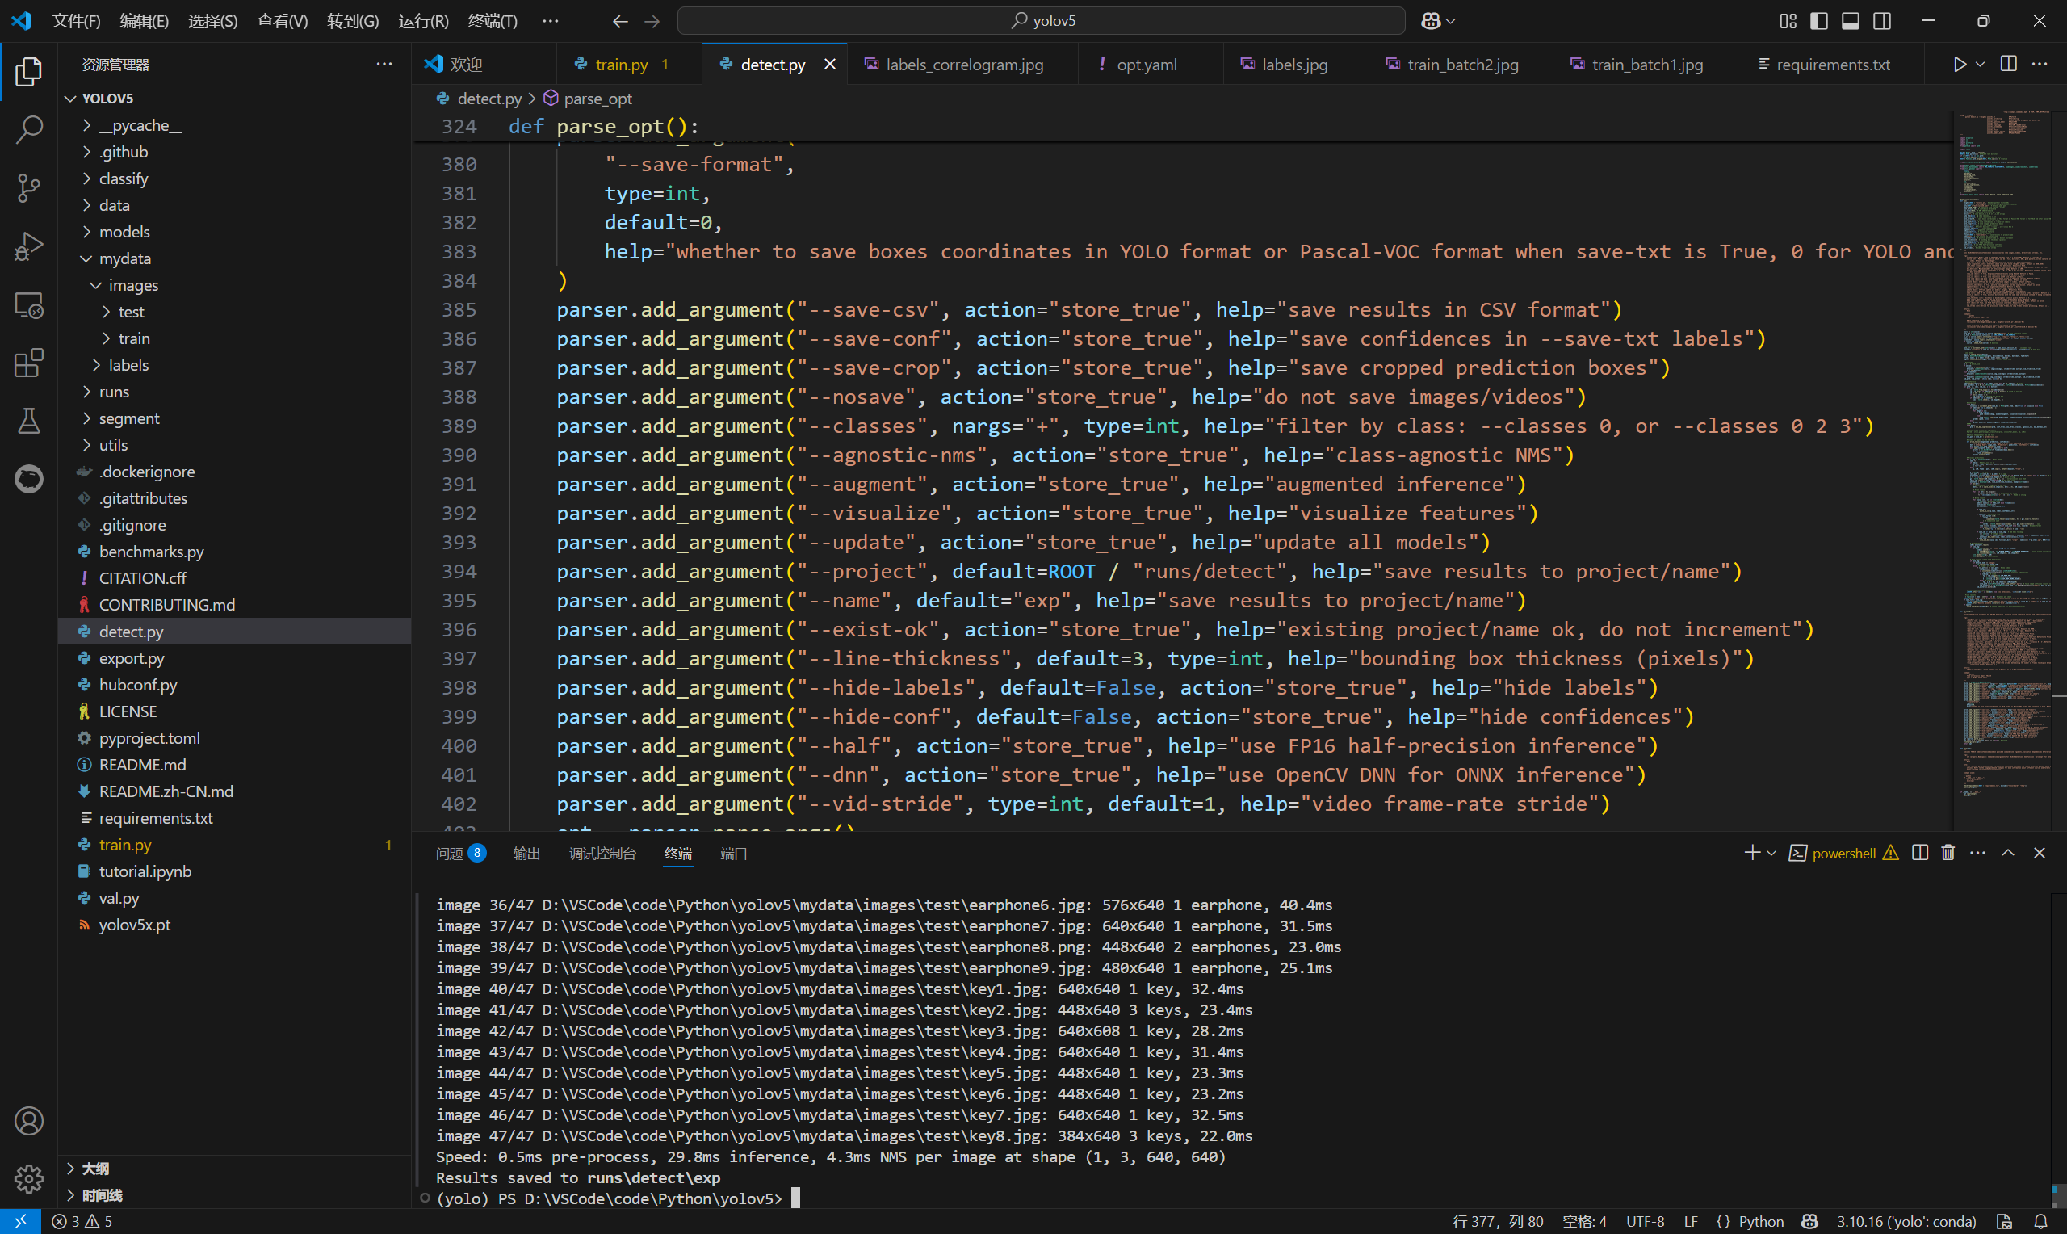Open the Testing flask view

tap(29, 422)
